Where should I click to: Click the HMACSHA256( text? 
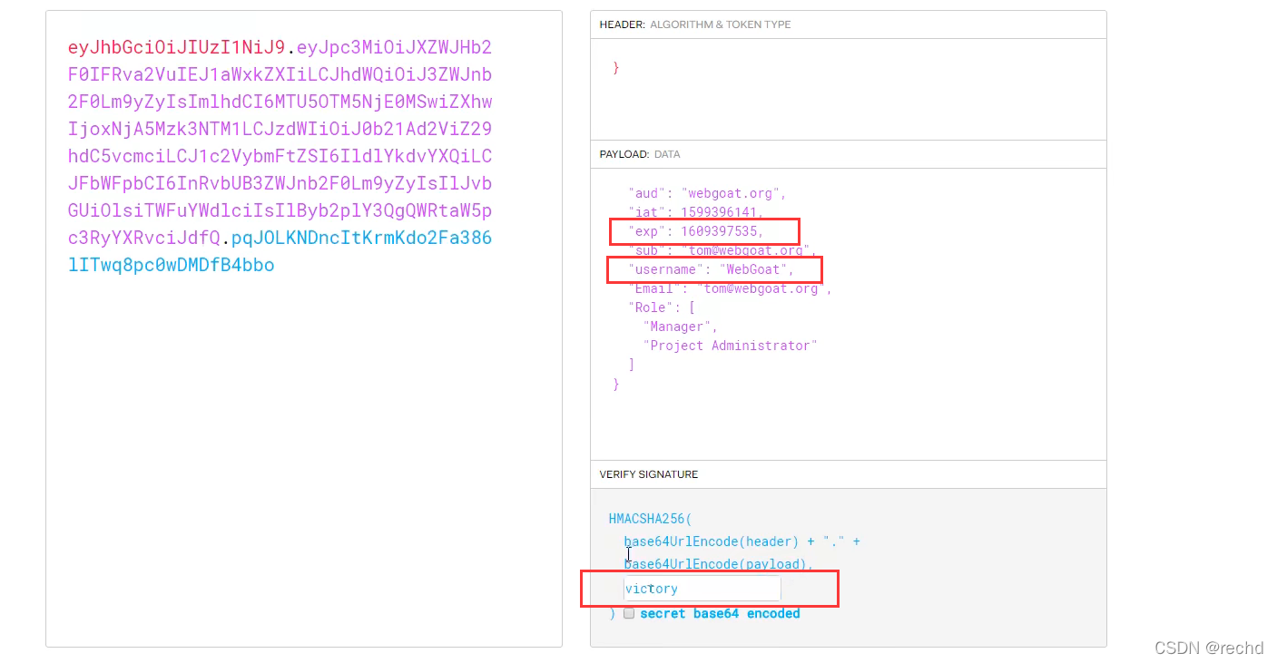tap(650, 520)
